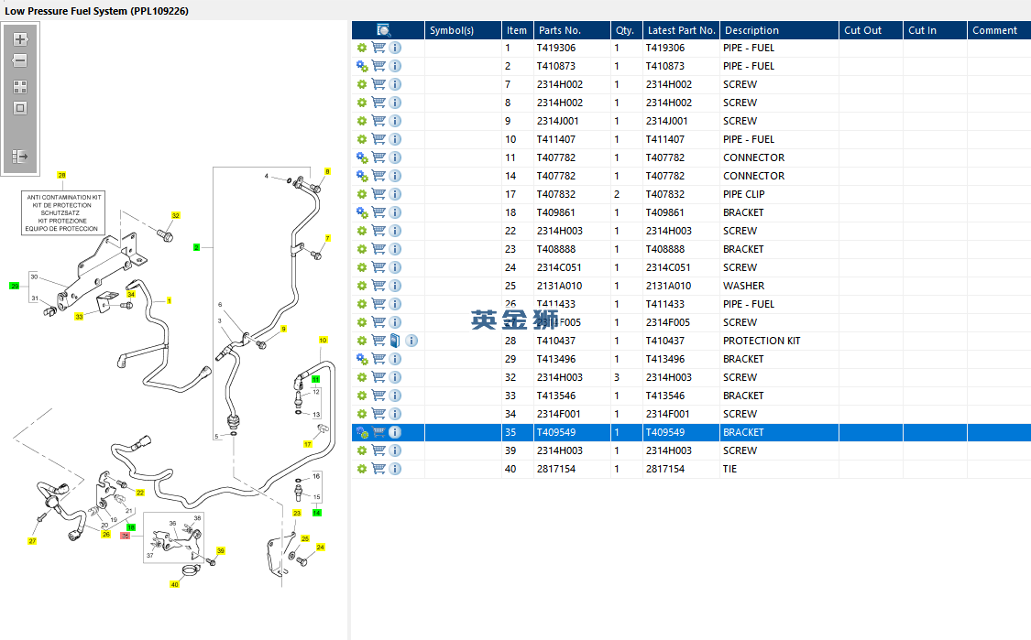Open info for item 17 PIPE CLIP

click(x=394, y=194)
